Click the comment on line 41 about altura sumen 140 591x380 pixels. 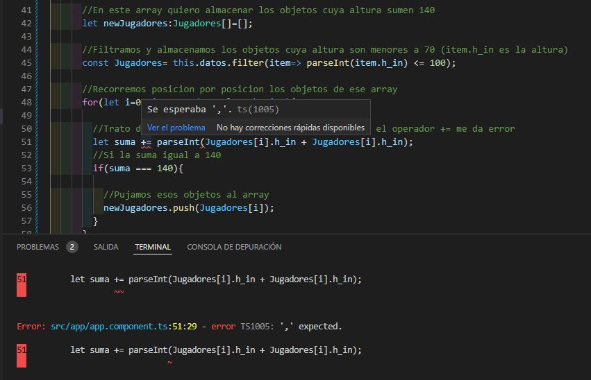point(258,10)
